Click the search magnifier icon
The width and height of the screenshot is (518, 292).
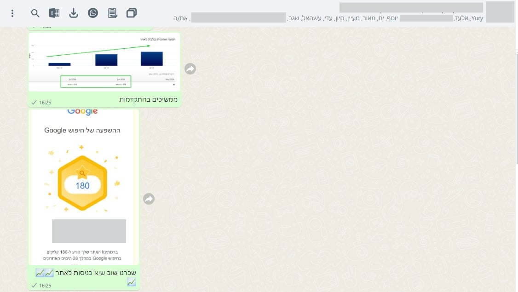click(x=35, y=13)
